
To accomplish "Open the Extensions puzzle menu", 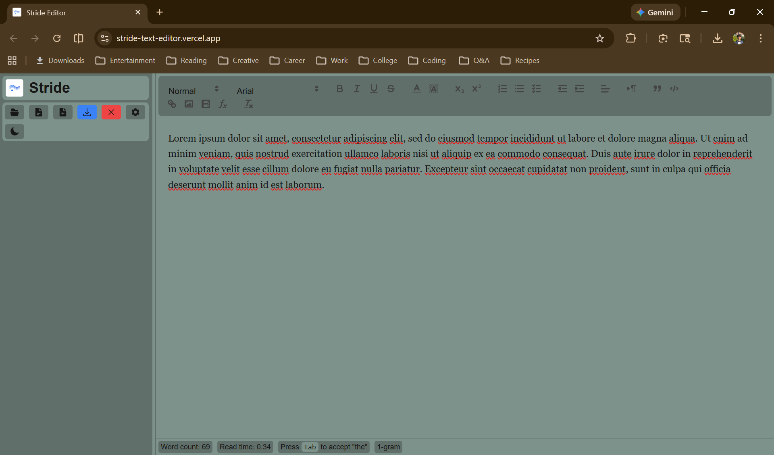I will 631,38.
